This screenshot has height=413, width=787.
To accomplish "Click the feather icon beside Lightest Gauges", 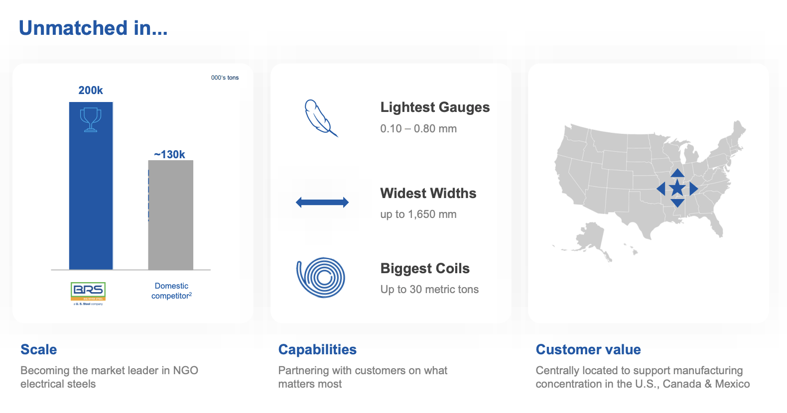I will 320,118.
